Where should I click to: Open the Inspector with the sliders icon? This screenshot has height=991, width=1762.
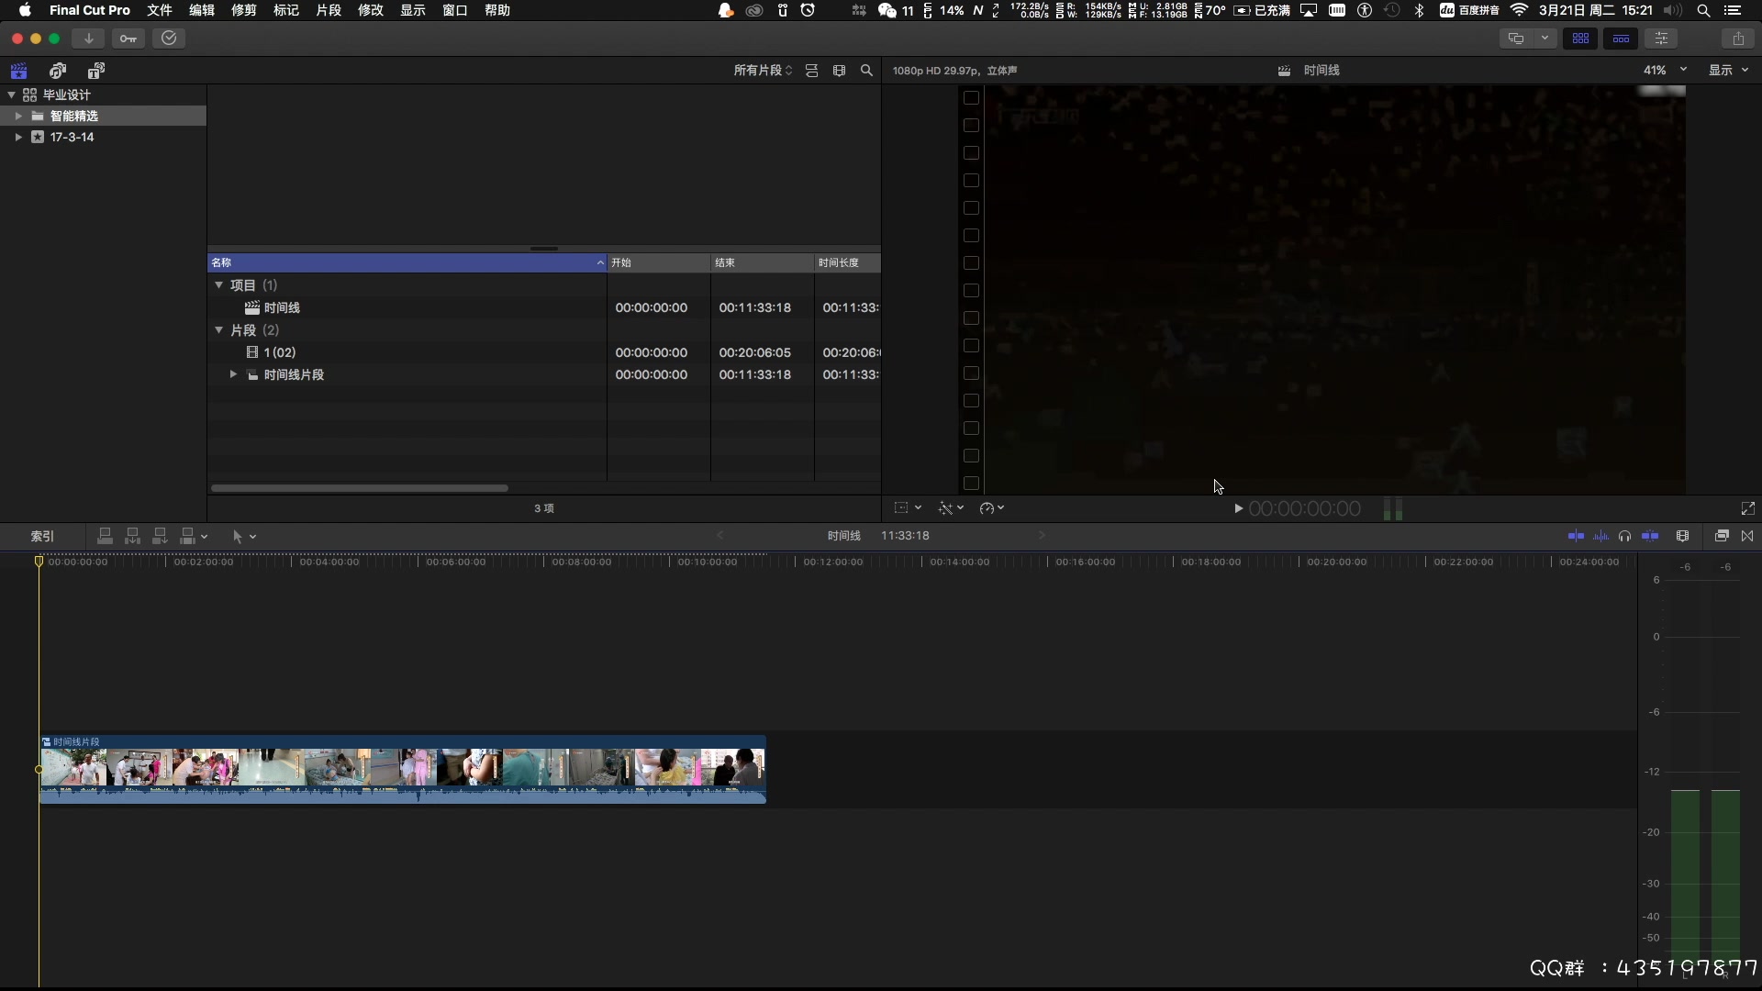(x=1661, y=38)
